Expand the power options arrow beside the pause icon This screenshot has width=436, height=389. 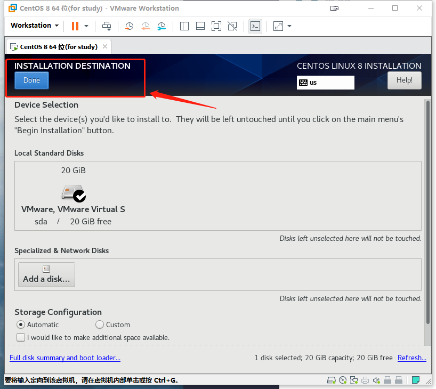(86, 26)
